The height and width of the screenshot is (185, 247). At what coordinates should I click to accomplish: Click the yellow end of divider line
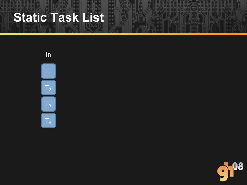pyautogui.click(x=10, y=34)
